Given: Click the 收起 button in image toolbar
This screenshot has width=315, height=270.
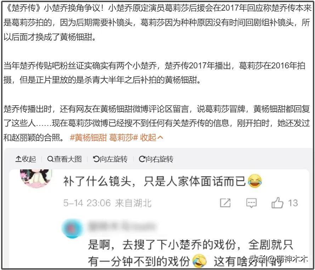Looking at the screenshot, I should pos(26,159).
